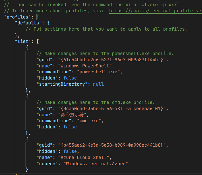Image resolution: width=202 pixels, height=175 pixels.
Task: Click the "profiles" key
Action: (17, 17)
